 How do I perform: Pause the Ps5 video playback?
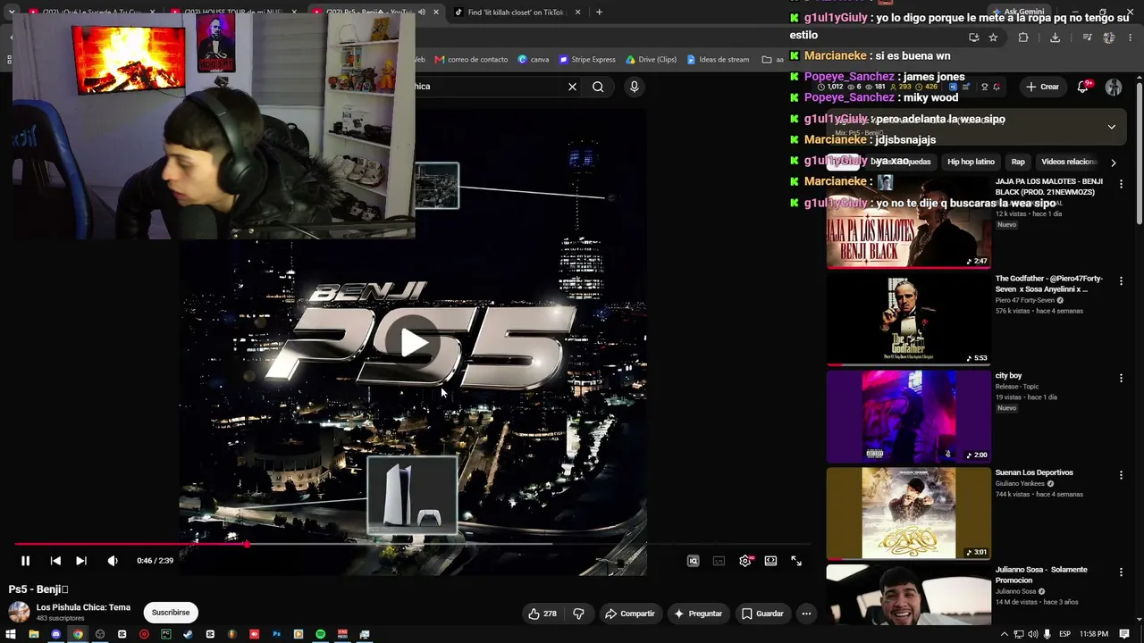25,561
